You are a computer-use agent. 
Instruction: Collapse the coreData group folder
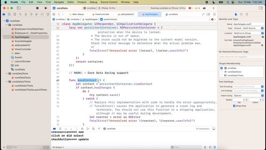(x=7, y=25)
